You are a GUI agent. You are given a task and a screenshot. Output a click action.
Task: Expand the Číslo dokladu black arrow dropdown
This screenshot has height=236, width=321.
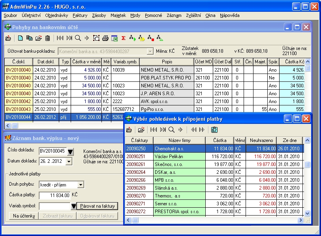click(x=70, y=151)
